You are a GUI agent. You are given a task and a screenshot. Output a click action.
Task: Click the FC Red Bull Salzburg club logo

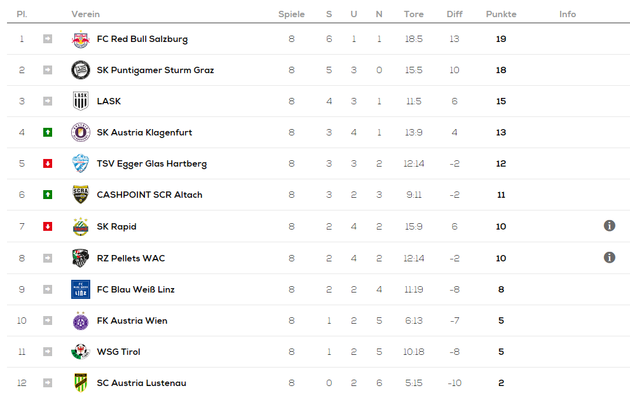(x=81, y=39)
